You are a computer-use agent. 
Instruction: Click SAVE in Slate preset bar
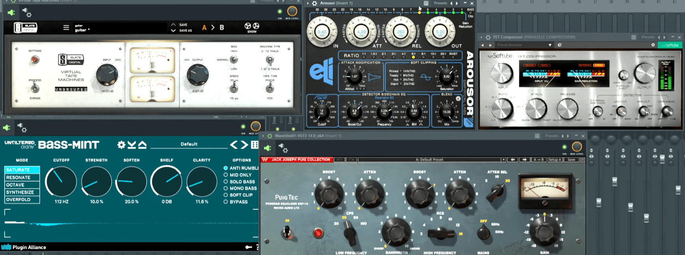(183, 25)
